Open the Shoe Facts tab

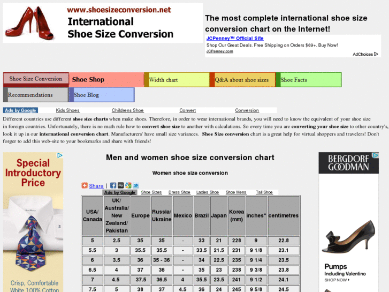tap(309, 80)
